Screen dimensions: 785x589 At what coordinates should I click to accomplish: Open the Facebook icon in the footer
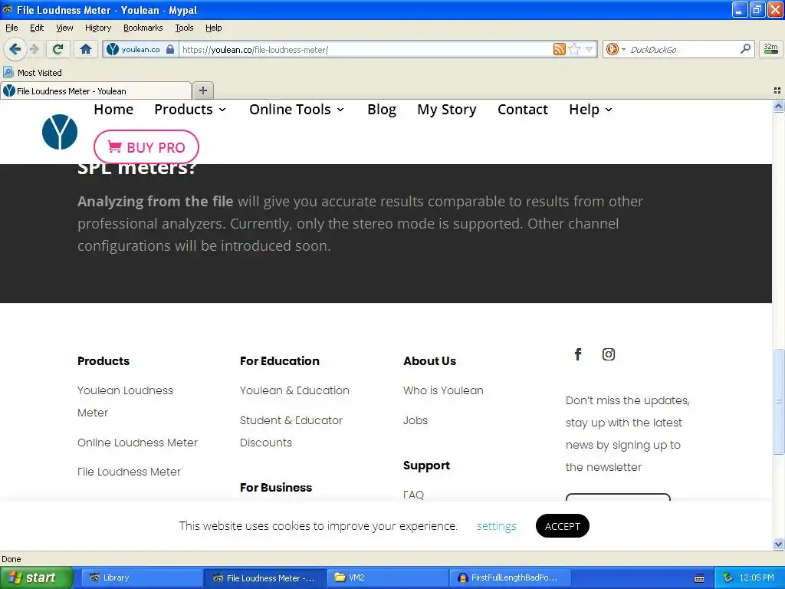point(578,354)
